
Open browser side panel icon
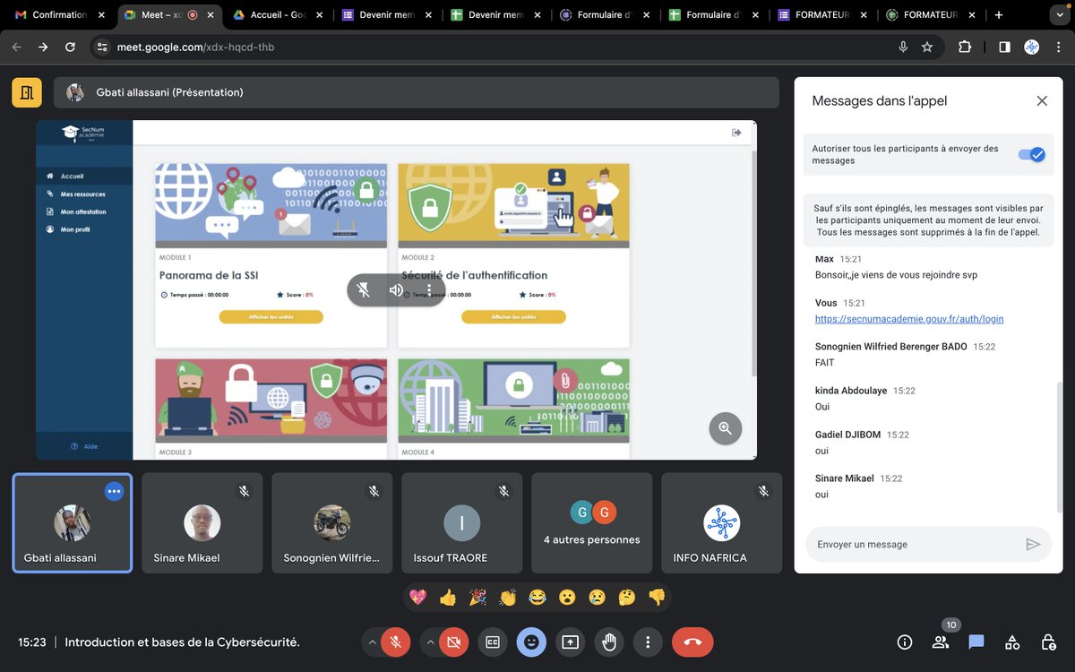point(1004,47)
